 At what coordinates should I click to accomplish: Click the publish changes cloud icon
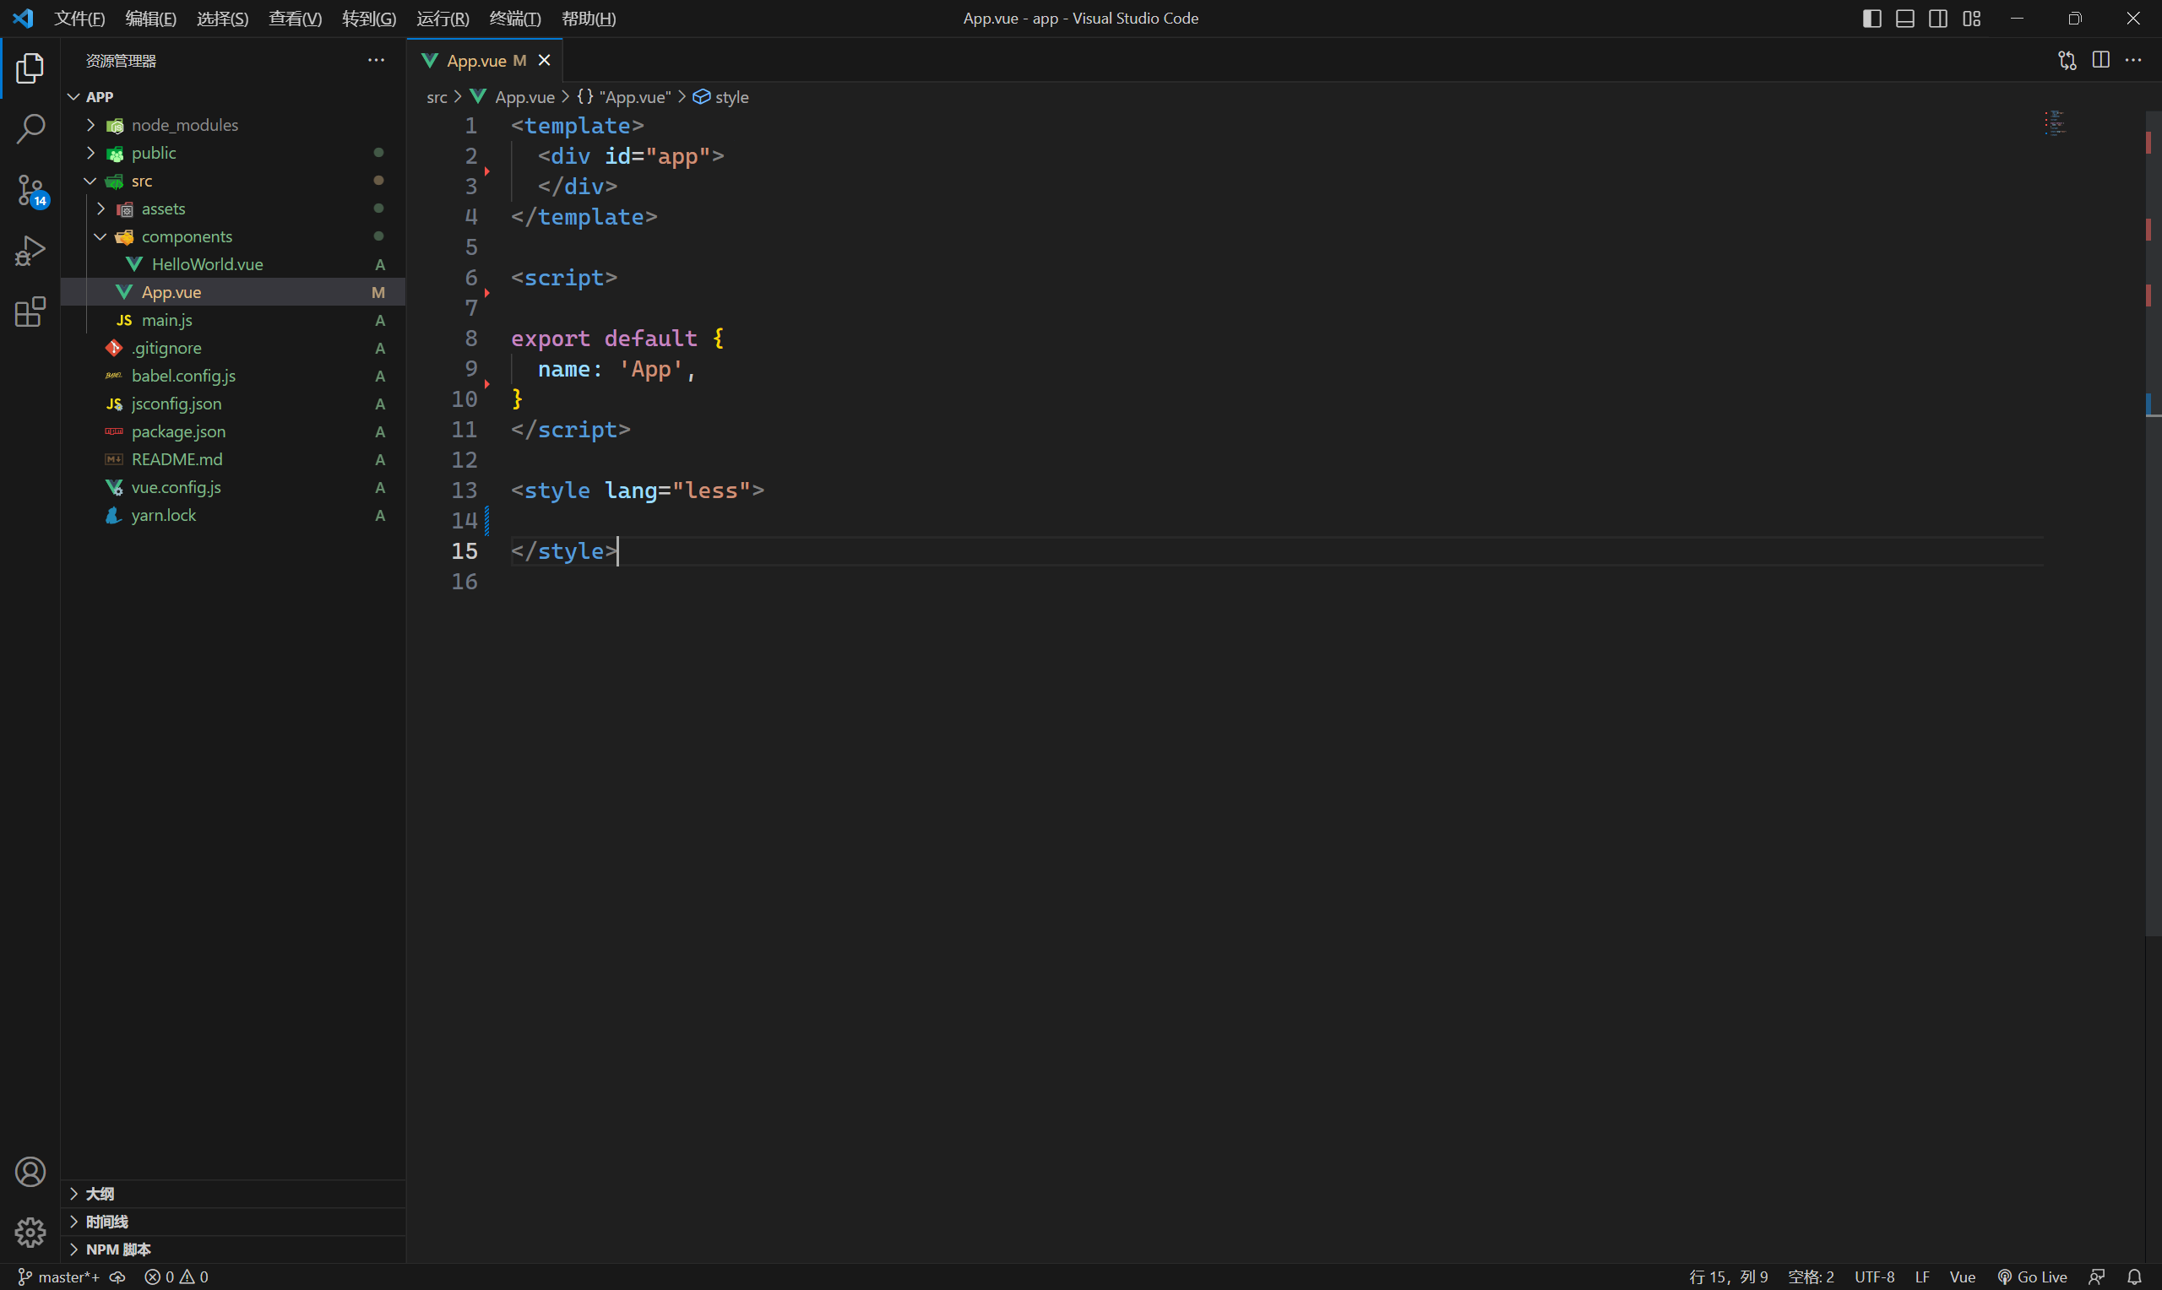coord(117,1276)
